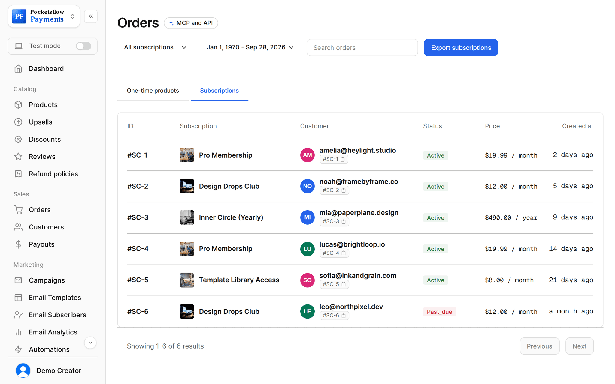Click the $490.00 / year price
615x384 pixels.
coord(511,218)
